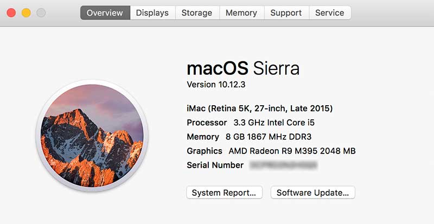This screenshot has width=434, height=224.
Task: Select the Storage tab
Action: pyautogui.click(x=197, y=12)
